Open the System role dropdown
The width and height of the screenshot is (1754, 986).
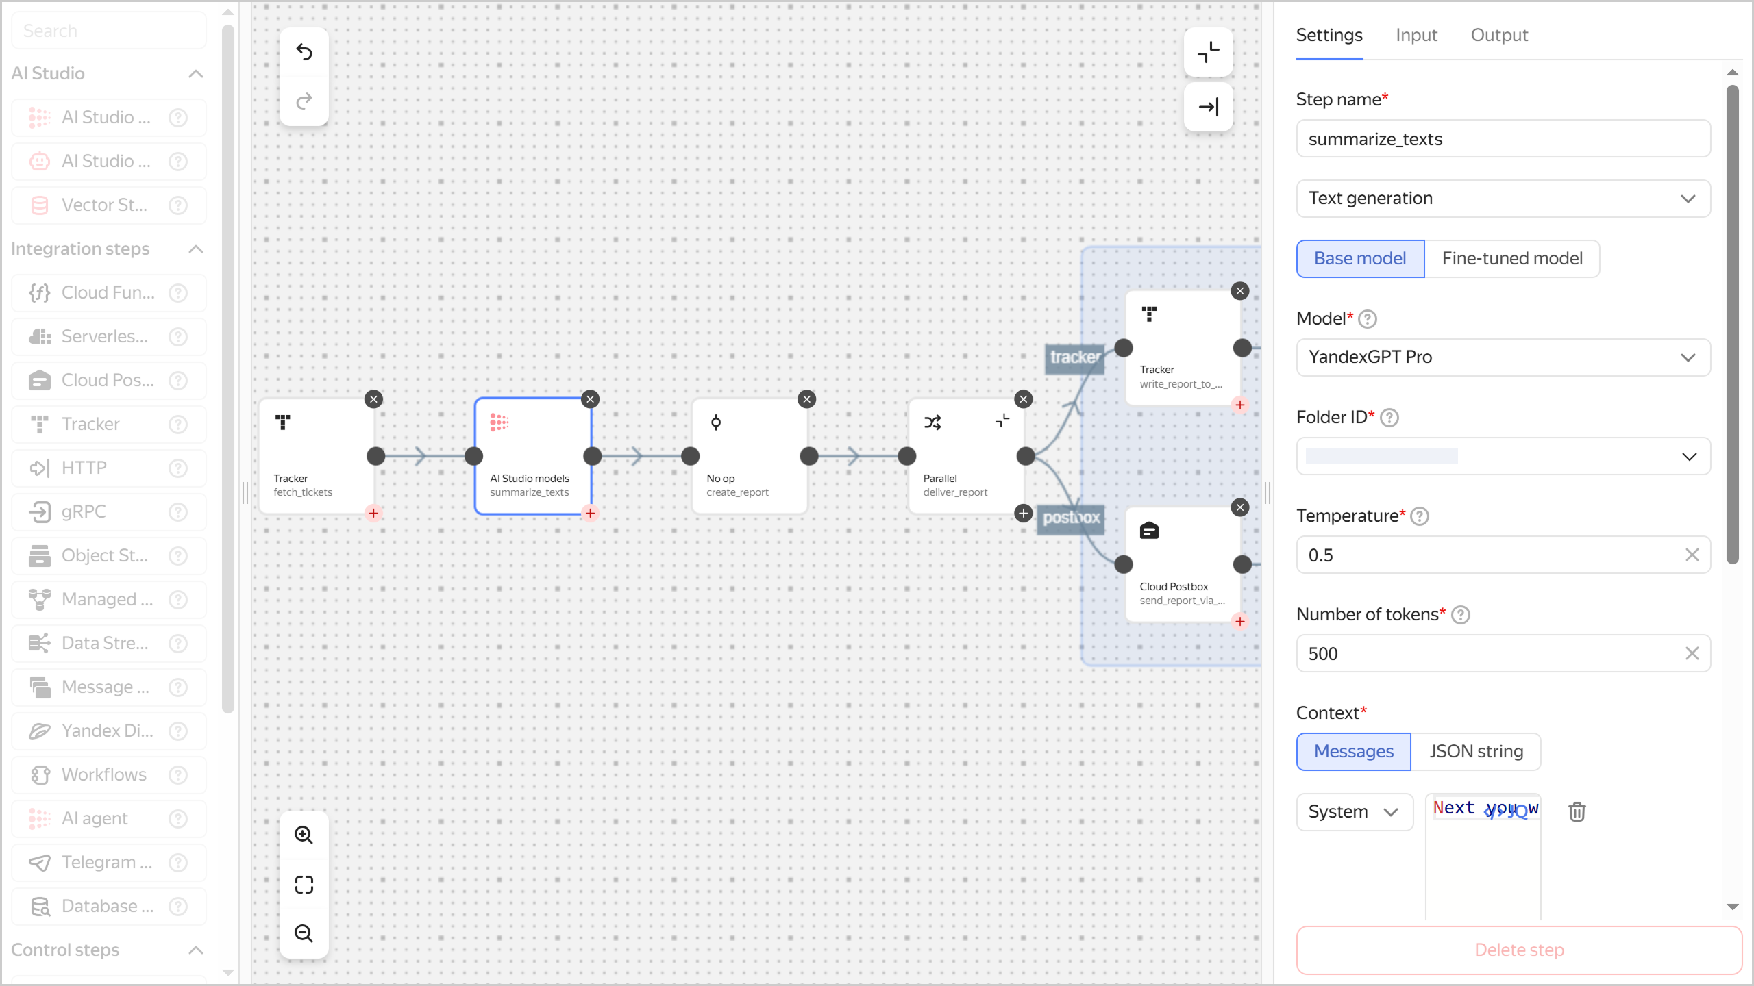click(1353, 811)
